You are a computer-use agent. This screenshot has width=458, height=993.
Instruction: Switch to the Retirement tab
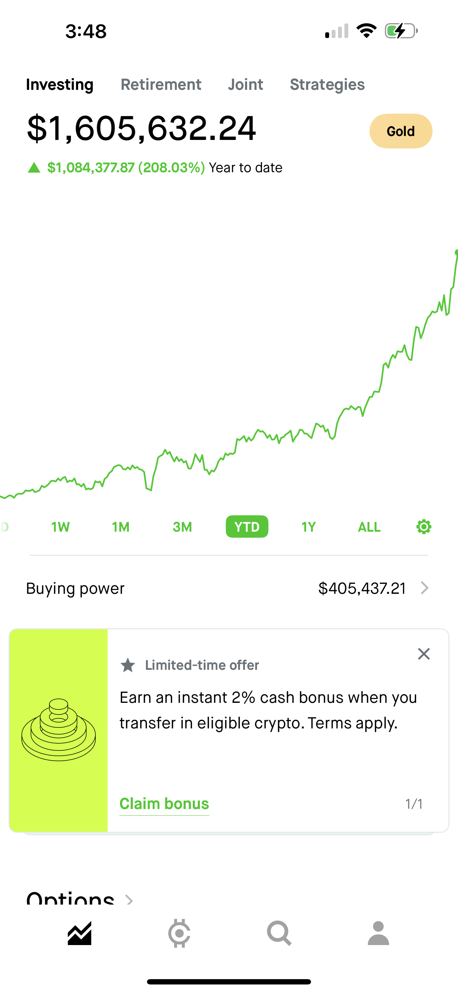click(161, 85)
